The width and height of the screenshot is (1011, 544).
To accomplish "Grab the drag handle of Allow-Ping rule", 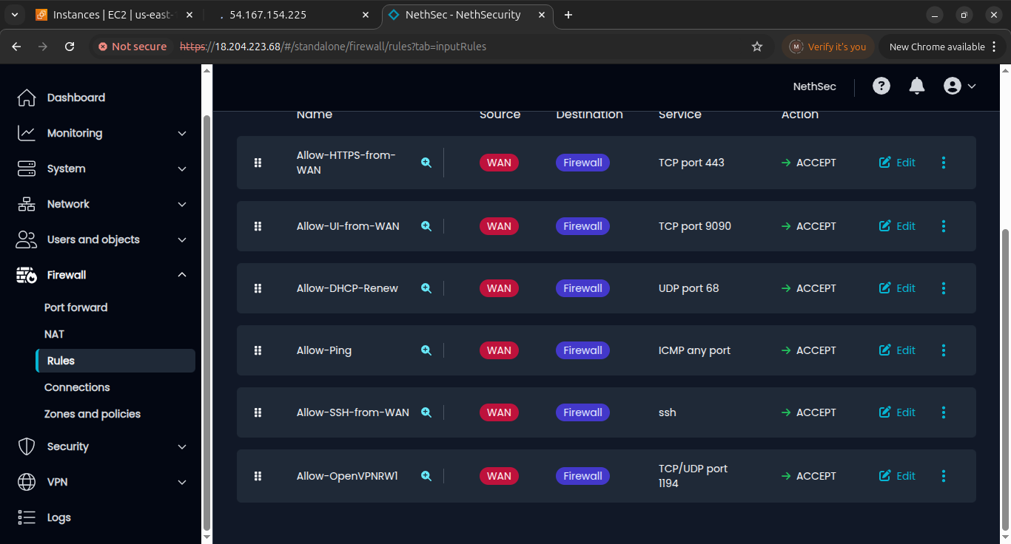I will tap(258, 350).
